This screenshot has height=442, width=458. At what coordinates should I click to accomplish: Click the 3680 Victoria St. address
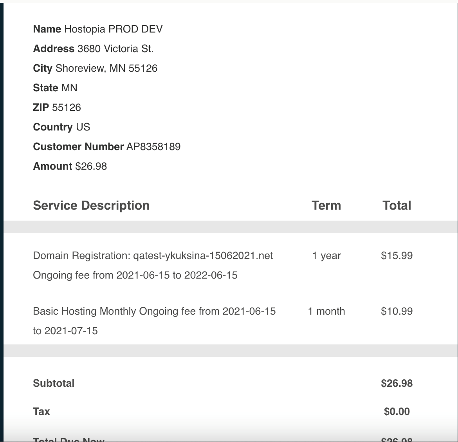point(115,49)
